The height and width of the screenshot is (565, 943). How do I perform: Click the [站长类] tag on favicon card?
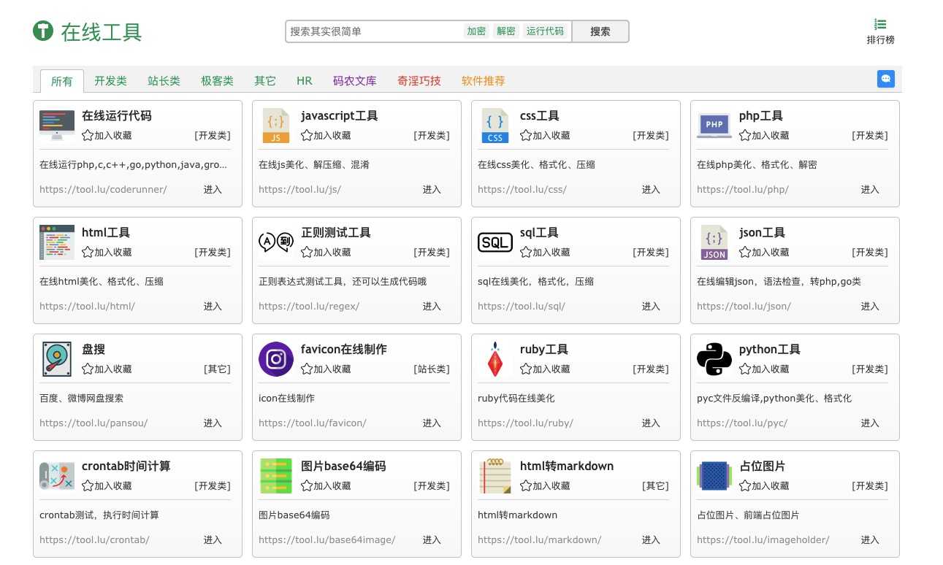[x=432, y=369]
